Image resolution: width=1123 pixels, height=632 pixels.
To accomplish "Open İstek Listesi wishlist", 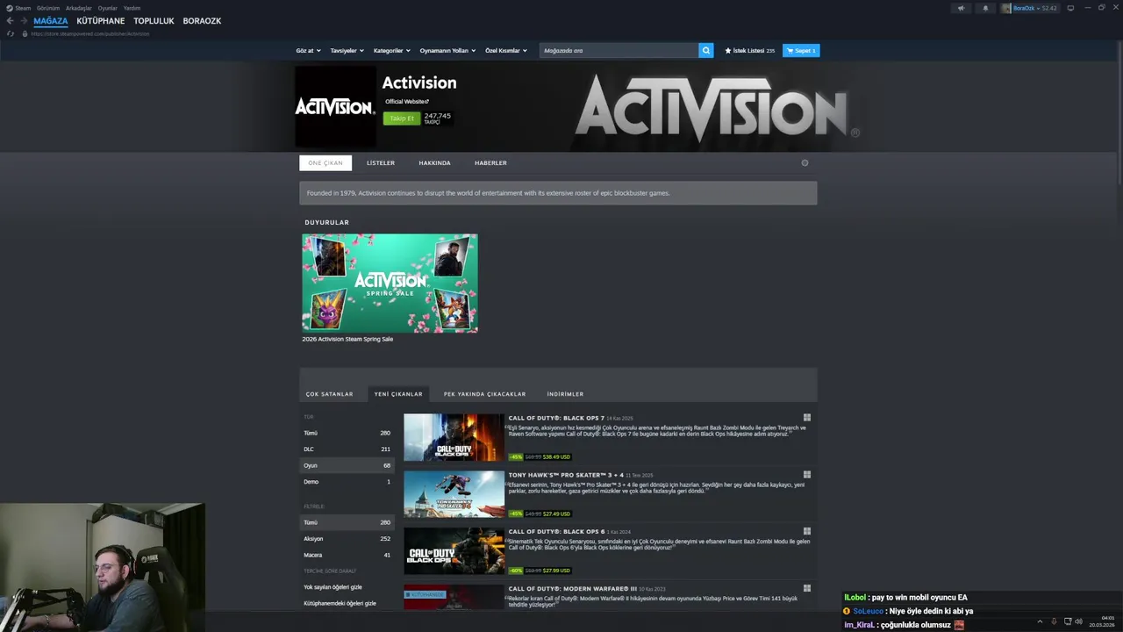I will (749, 51).
